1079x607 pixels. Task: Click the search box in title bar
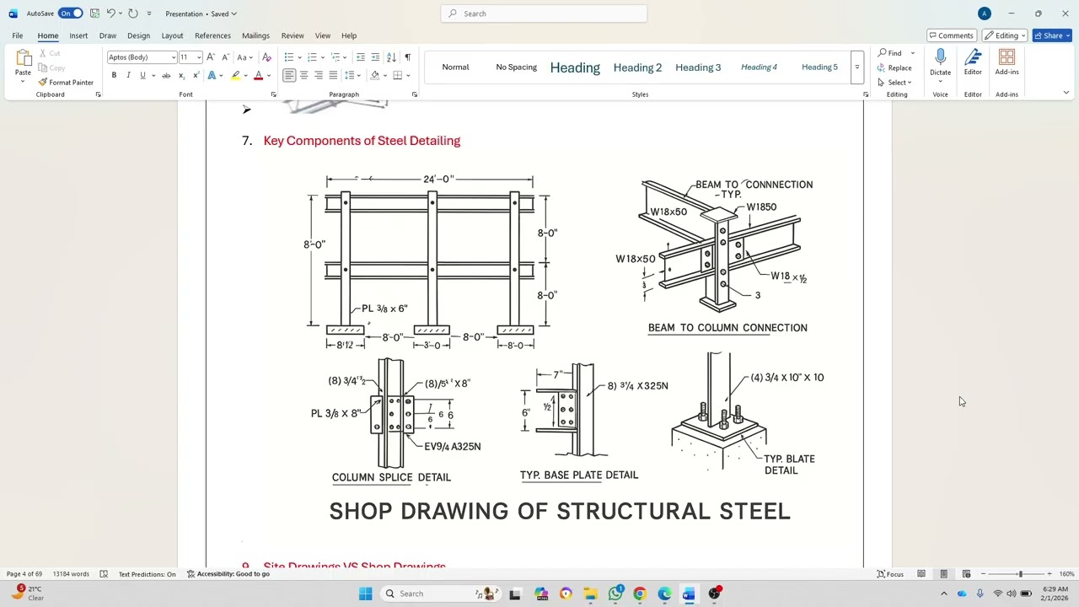point(544,13)
